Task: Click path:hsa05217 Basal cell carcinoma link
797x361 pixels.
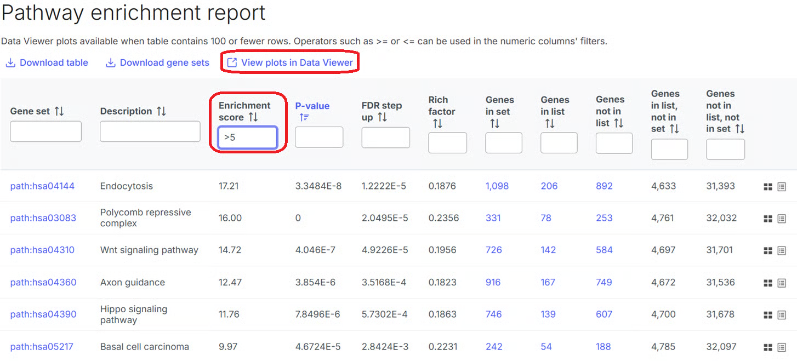Action: (42, 347)
